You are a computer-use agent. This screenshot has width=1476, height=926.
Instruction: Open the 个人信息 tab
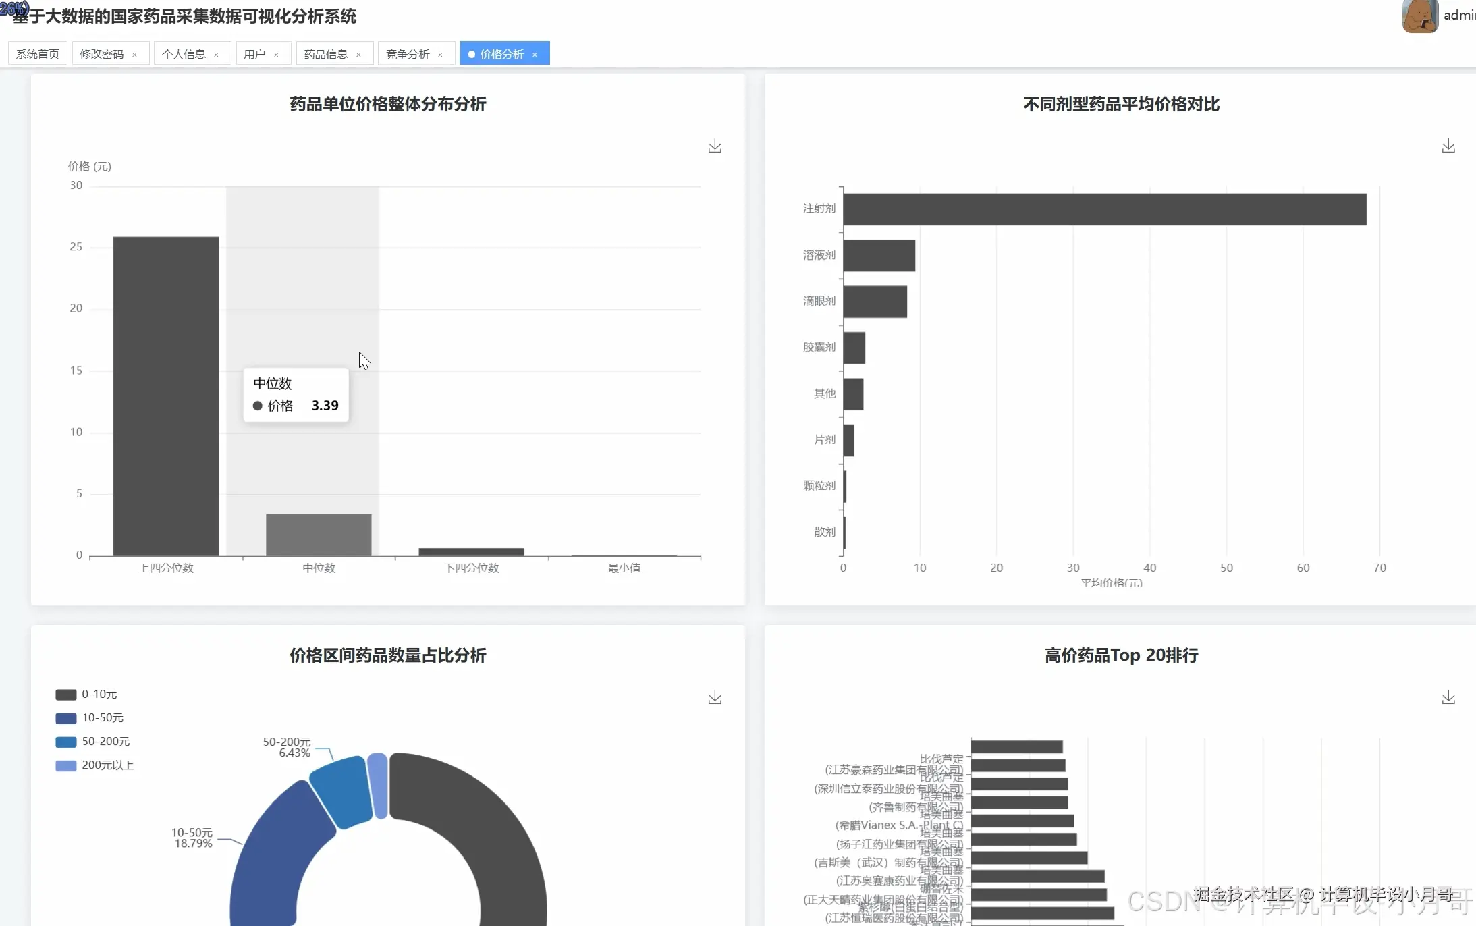184,54
